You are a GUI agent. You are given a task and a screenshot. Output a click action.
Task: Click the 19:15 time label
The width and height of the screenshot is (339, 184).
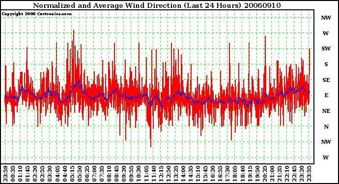click(250, 174)
